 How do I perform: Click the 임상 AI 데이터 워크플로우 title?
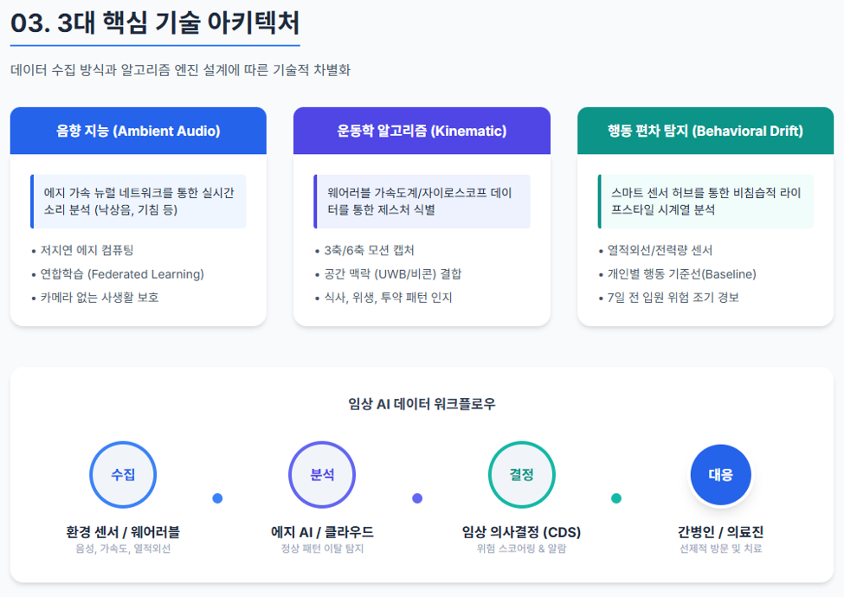422,403
